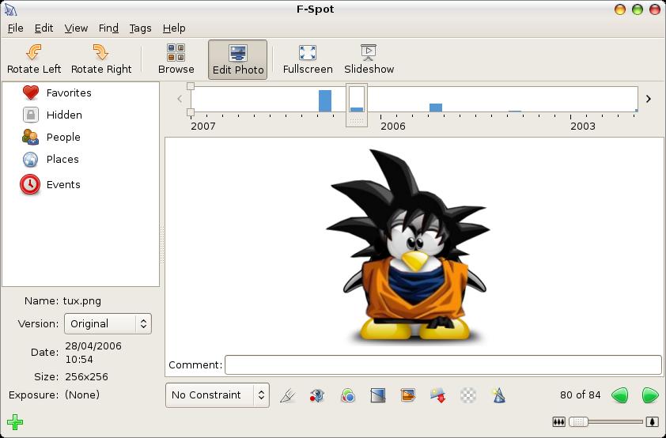This screenshot has height=438, width=666.
Task: Open the View menu
Action: click(x=76, y=28)
